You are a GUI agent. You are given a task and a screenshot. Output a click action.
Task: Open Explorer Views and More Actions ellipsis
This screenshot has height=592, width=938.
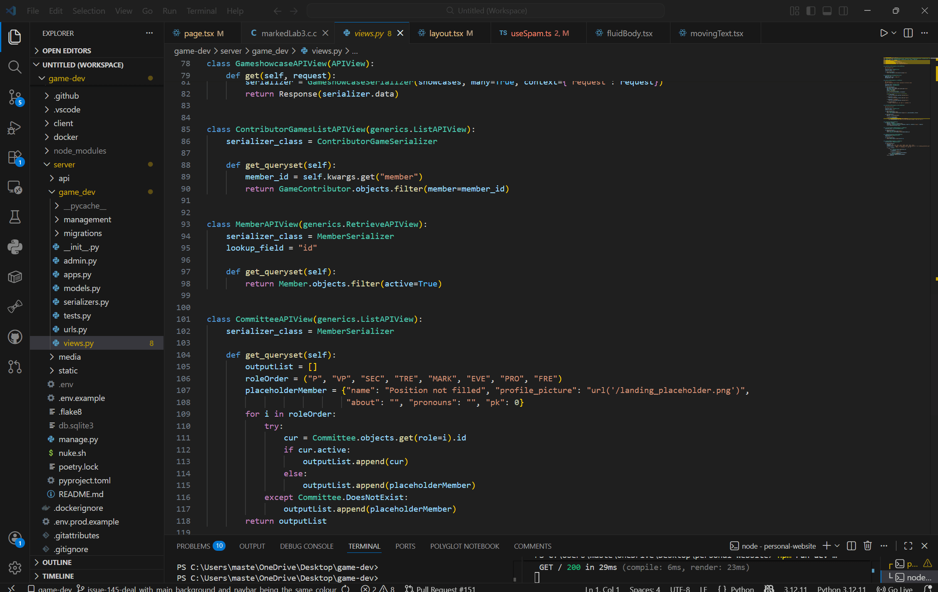(149, 33)
